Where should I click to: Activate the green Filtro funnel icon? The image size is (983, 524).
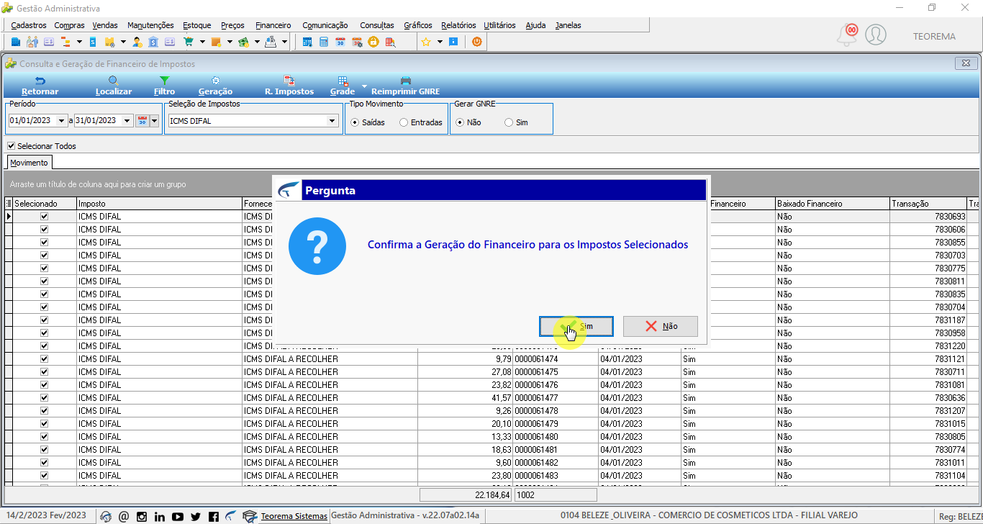click(164, 81)
